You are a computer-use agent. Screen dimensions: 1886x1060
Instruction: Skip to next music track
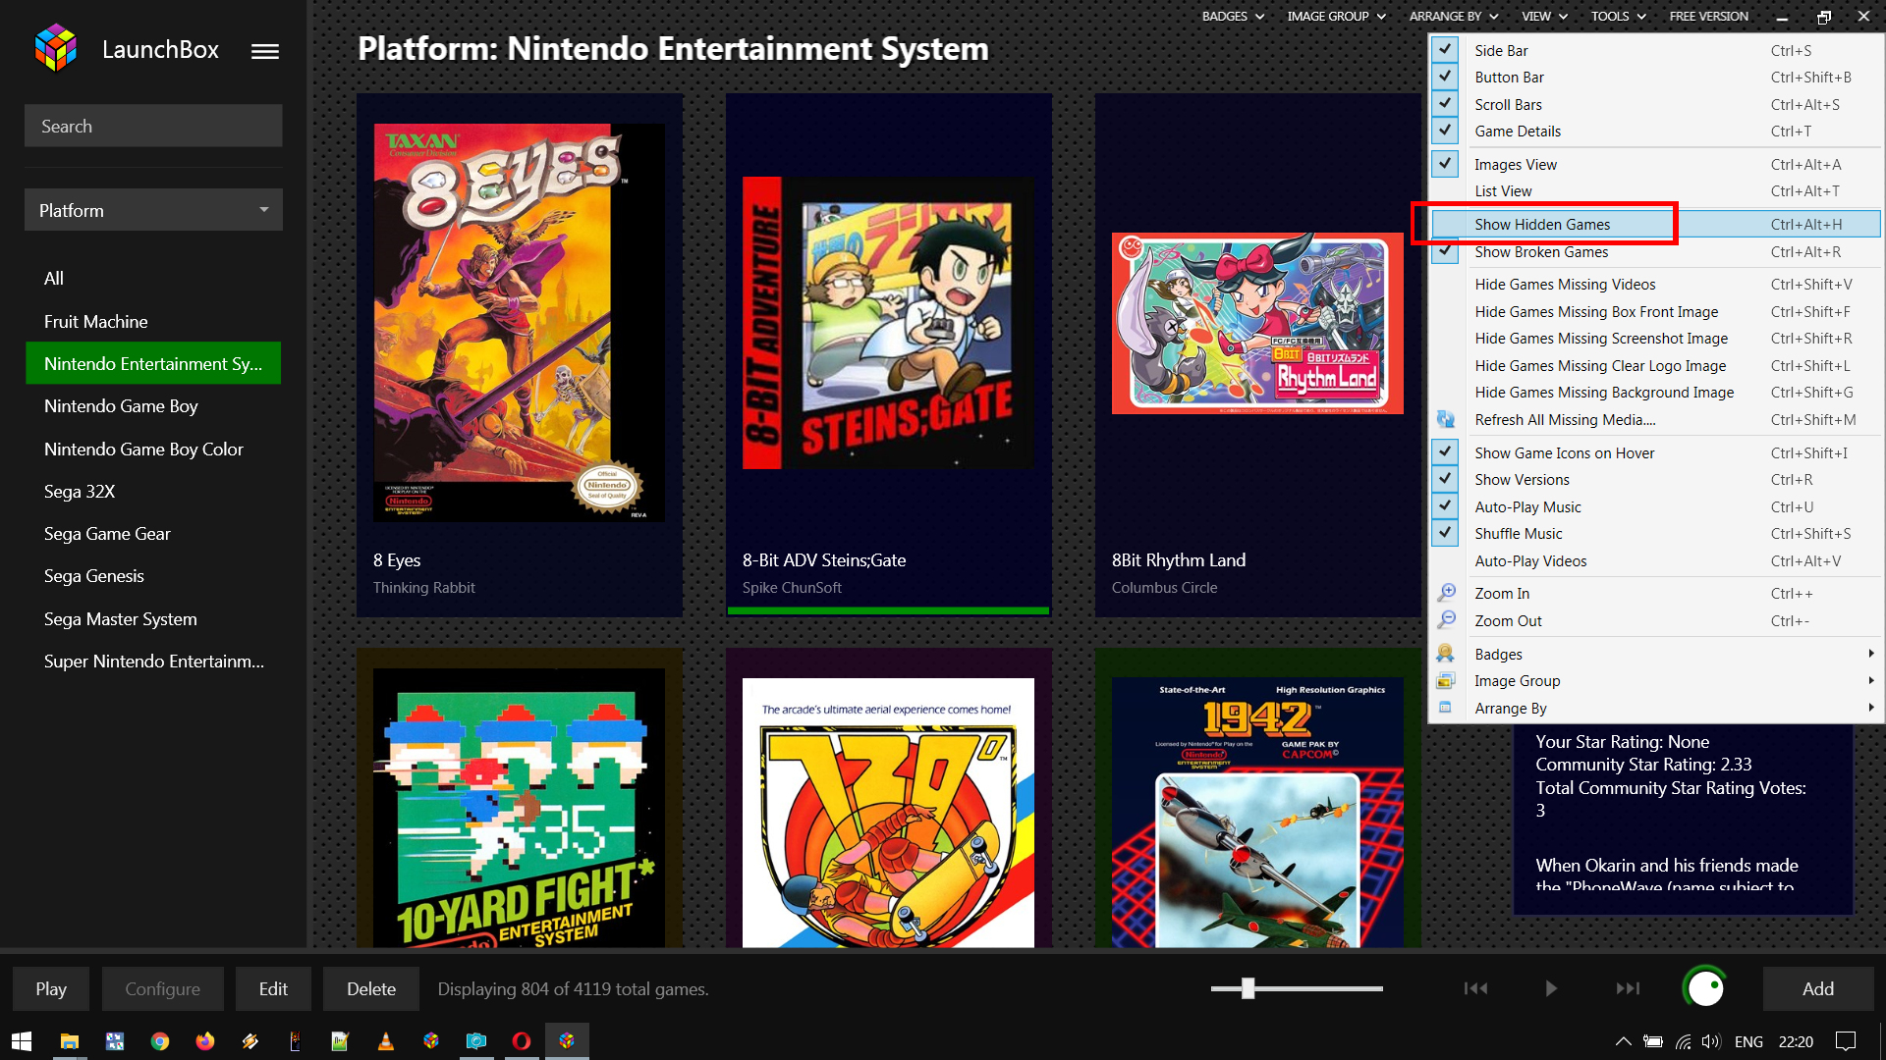click(x=1628, y=988)
